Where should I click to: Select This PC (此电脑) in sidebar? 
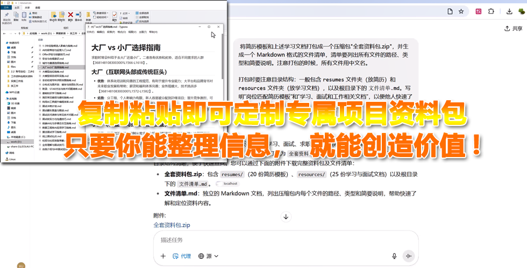11,99
